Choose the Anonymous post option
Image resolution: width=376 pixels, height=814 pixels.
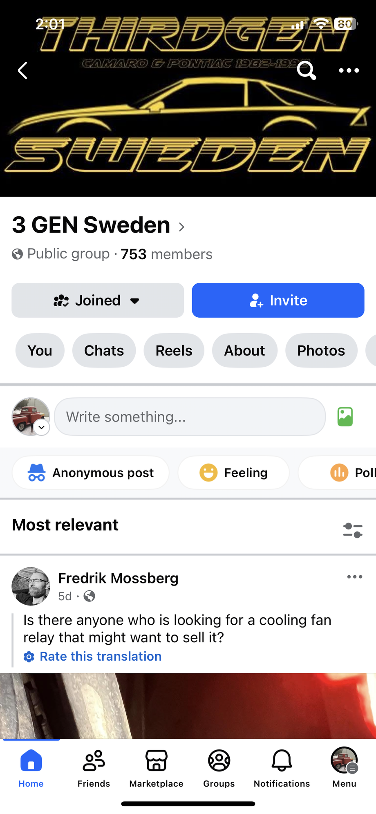tap(91, 473)
